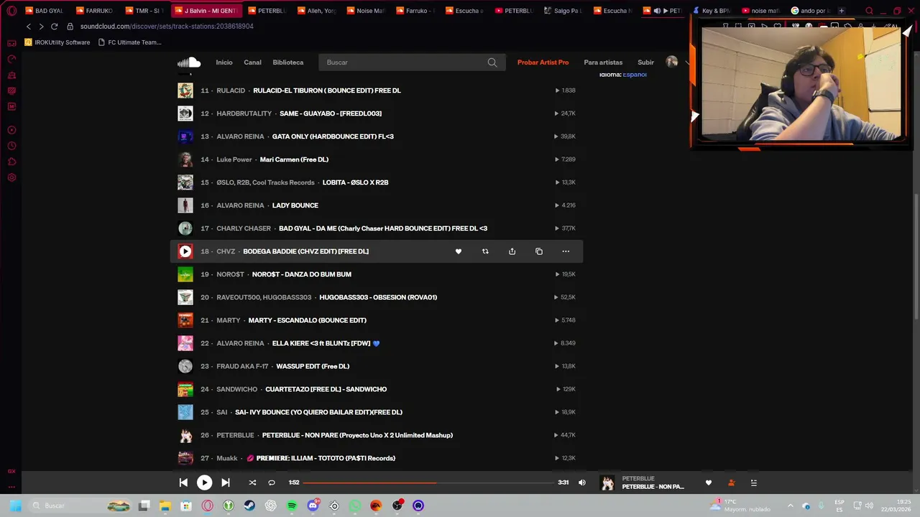Skip to the previous track
Screen dimensions: 920x517
click(x=183, y=483)
